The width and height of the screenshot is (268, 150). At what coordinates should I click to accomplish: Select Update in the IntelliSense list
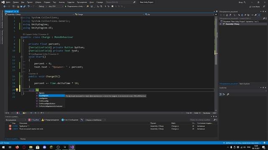tap(50, 93)
